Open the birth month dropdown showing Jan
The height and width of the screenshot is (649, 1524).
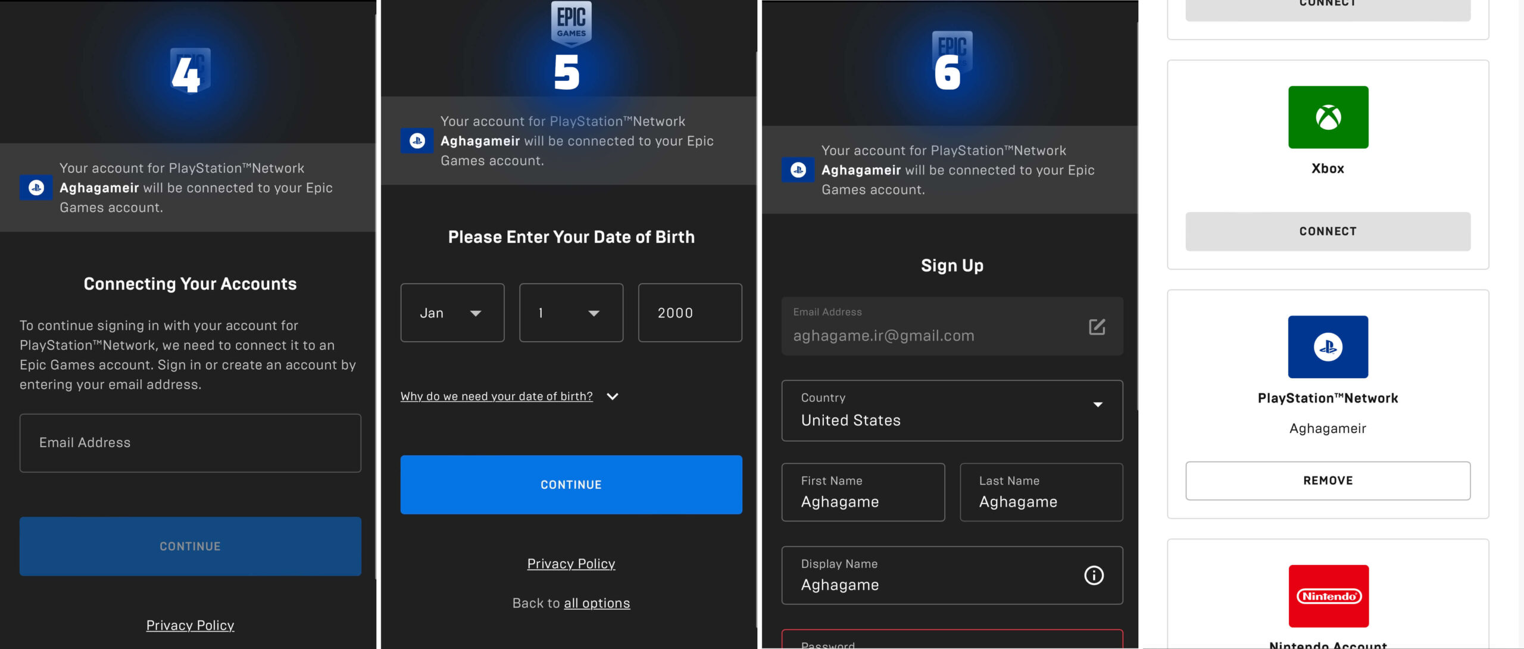pyautogui.click(x=452, y=313)
